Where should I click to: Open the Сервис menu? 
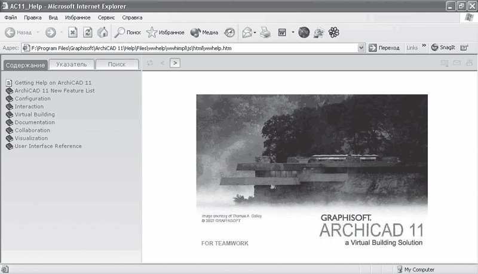point(106,18)
